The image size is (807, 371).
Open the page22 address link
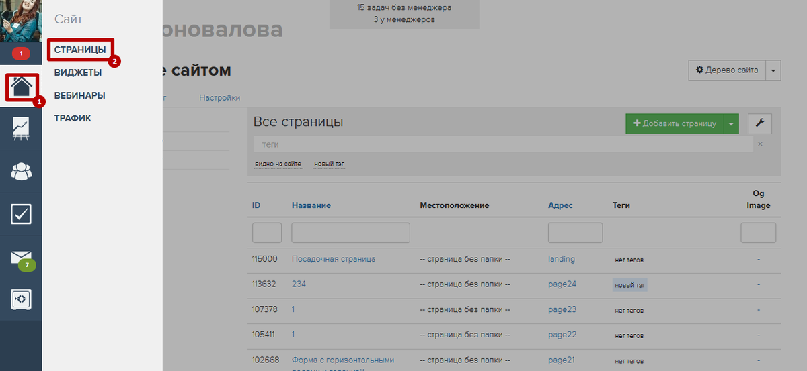pos(562,335)
